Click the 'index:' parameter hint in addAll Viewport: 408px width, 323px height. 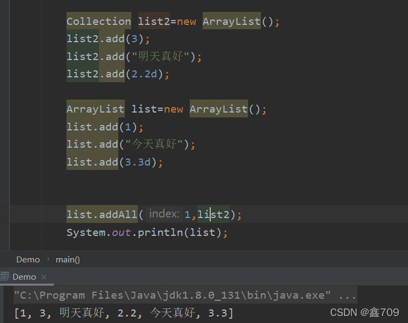[164, 214]
